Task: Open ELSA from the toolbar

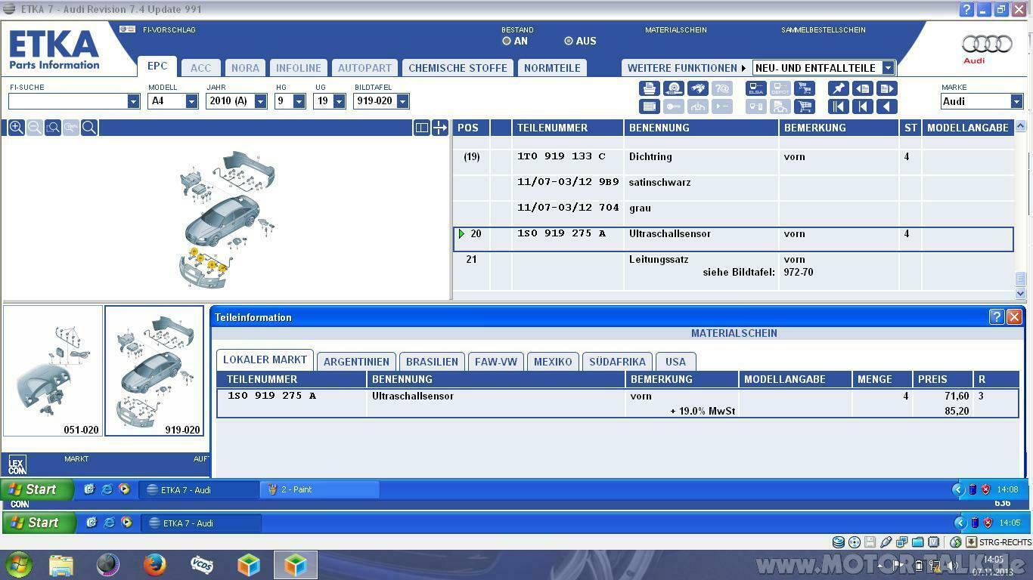Action: tap(755, 88)
